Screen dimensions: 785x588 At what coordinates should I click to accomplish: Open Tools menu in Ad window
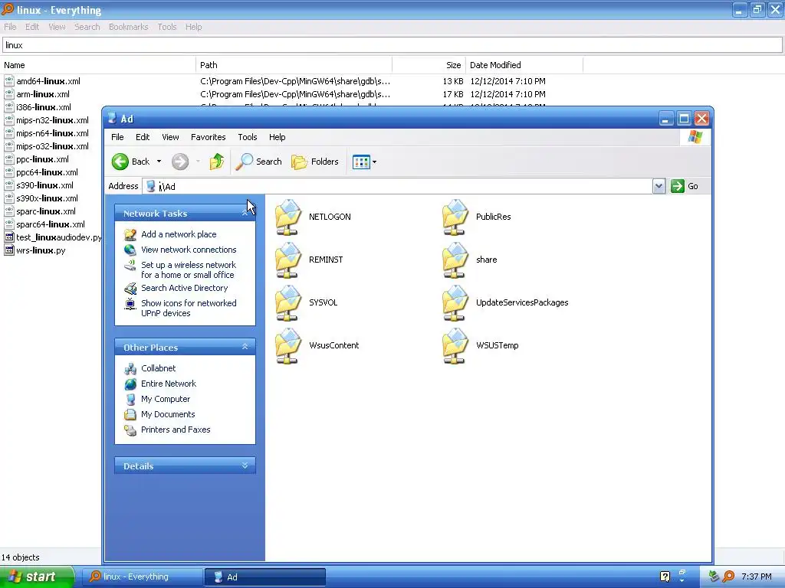tap(248, 137)
